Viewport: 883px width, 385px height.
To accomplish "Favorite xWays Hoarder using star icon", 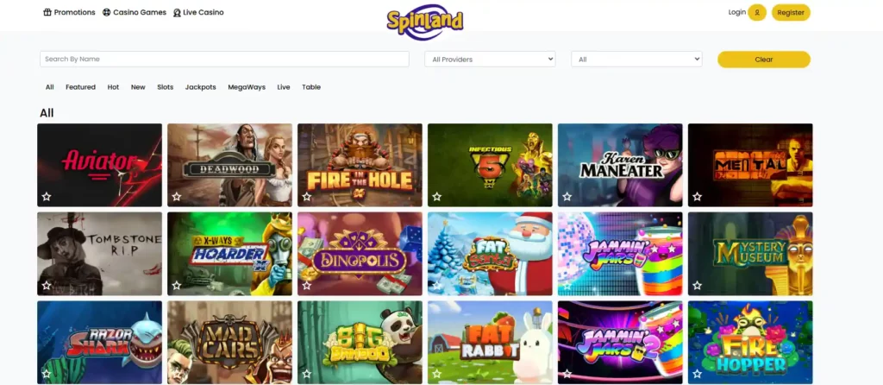I will tap(176, 285).
